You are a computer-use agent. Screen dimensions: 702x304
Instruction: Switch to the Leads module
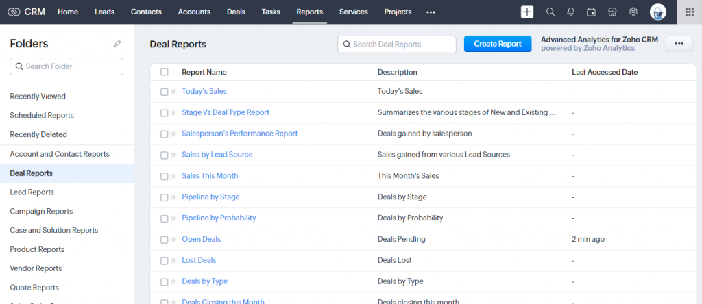[104, 12]
